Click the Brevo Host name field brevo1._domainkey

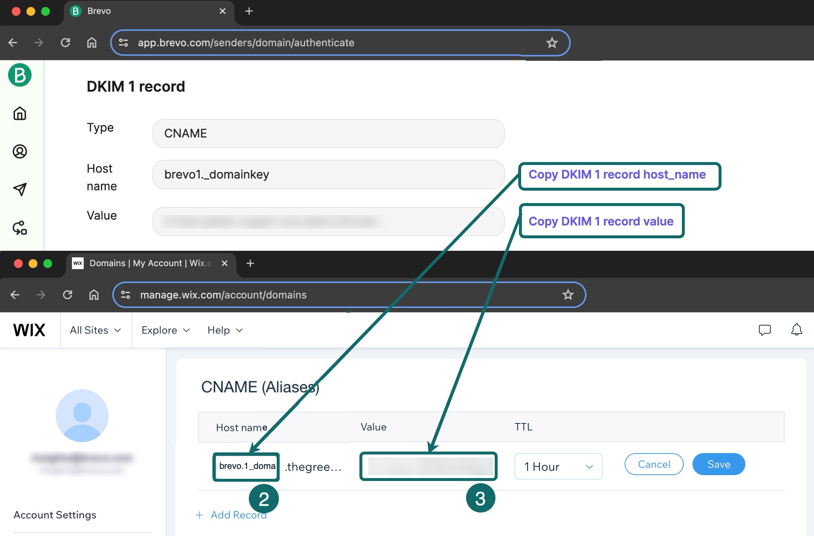point(328,175)
